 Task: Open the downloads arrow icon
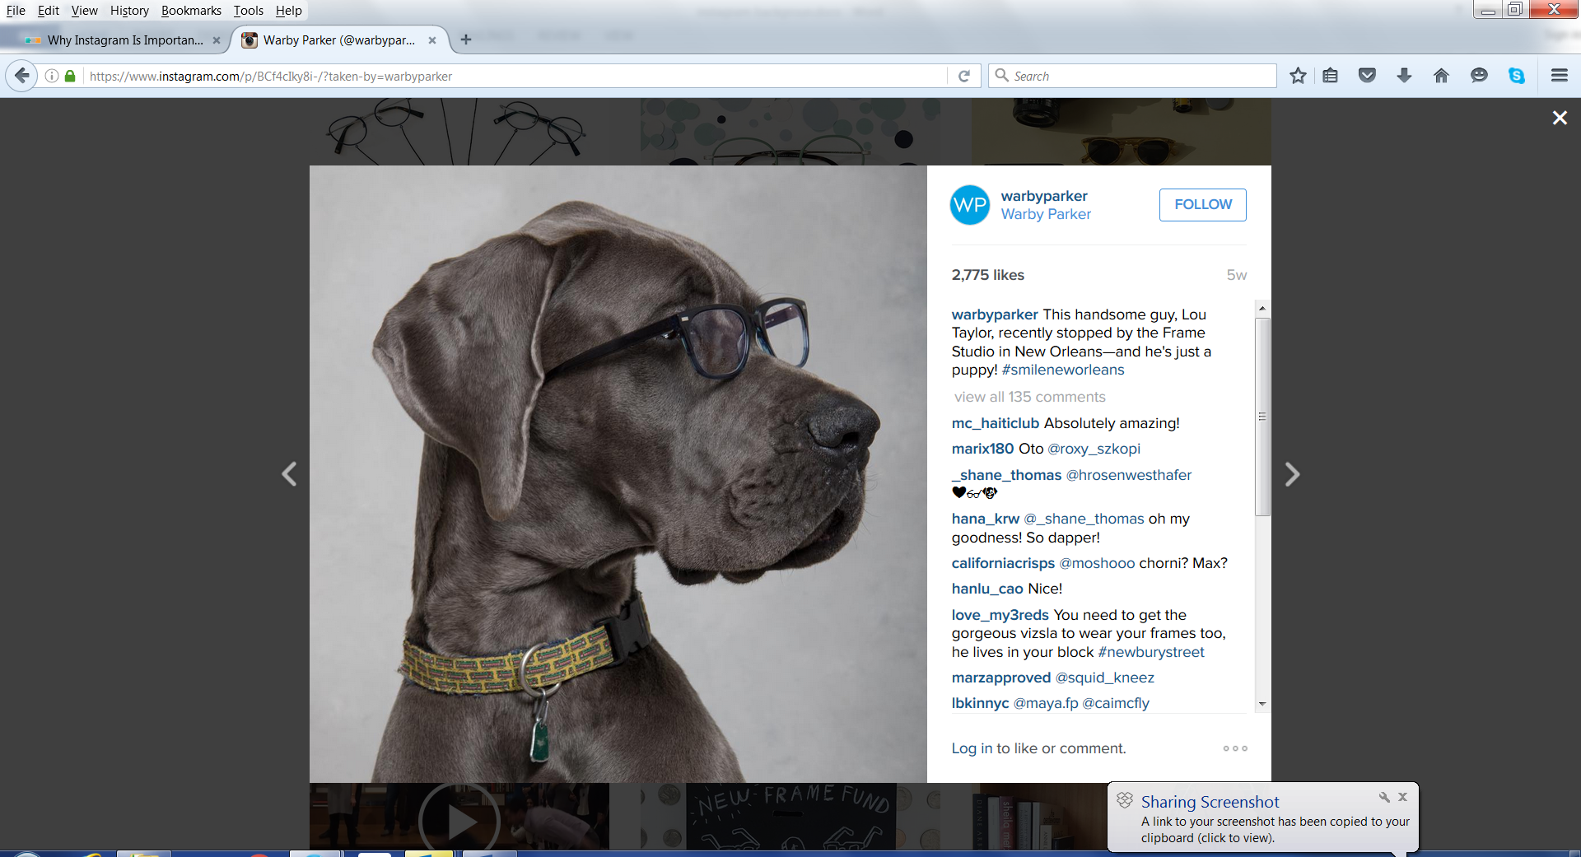pyautogui.click(x=1404, y=76)
